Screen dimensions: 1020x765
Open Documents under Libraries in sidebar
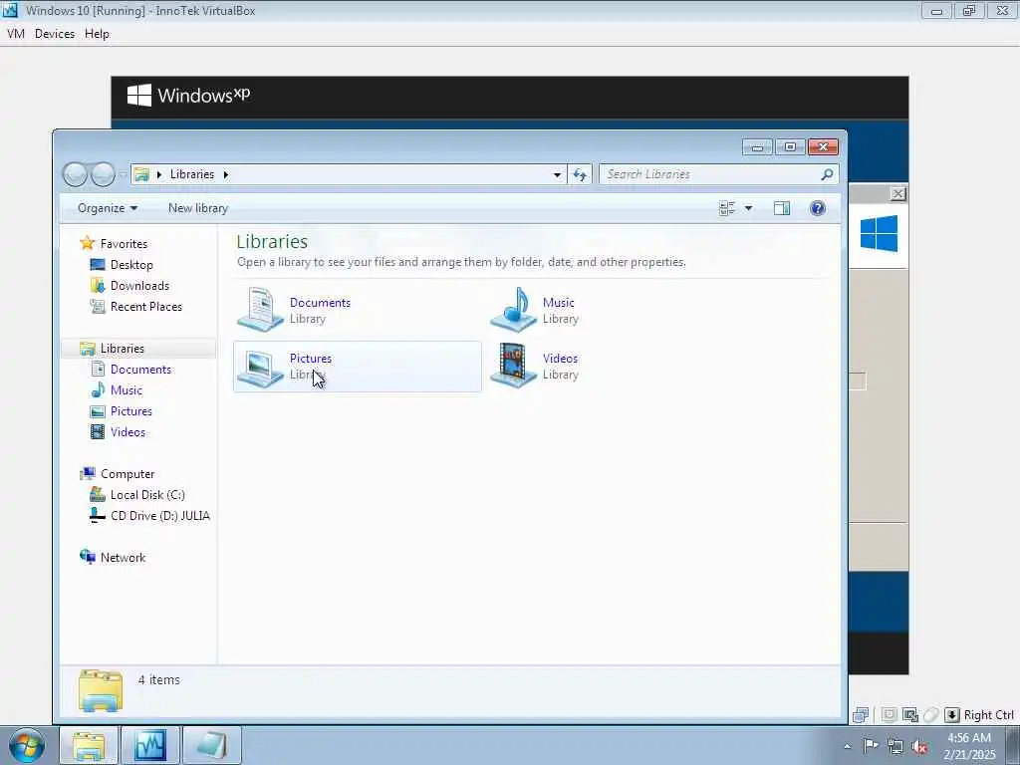click(140, 370)
